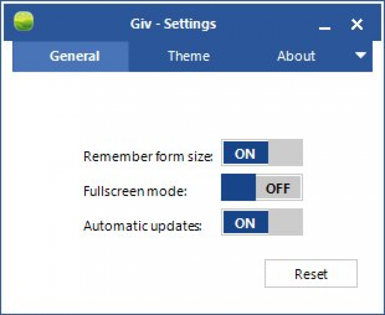Click the "Giv - Settings" title text
The image size is (385, 315).
[x=173, y=24]
